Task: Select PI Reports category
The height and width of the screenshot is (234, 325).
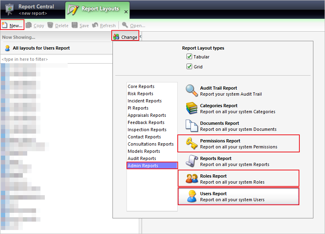Action: point(138,108)
